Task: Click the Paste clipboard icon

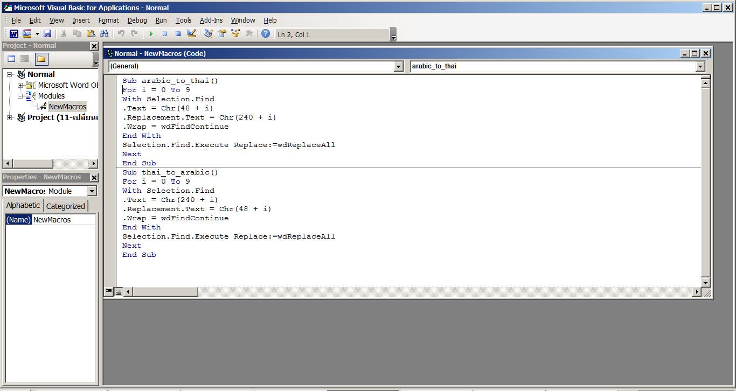Action: (x=91, y=34)
